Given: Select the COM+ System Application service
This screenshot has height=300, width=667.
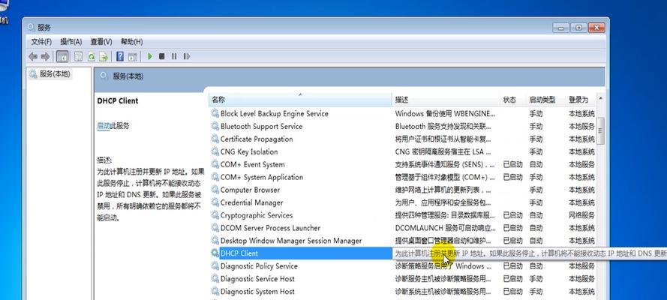Looking at the screenshot, I should coord(403,177).
